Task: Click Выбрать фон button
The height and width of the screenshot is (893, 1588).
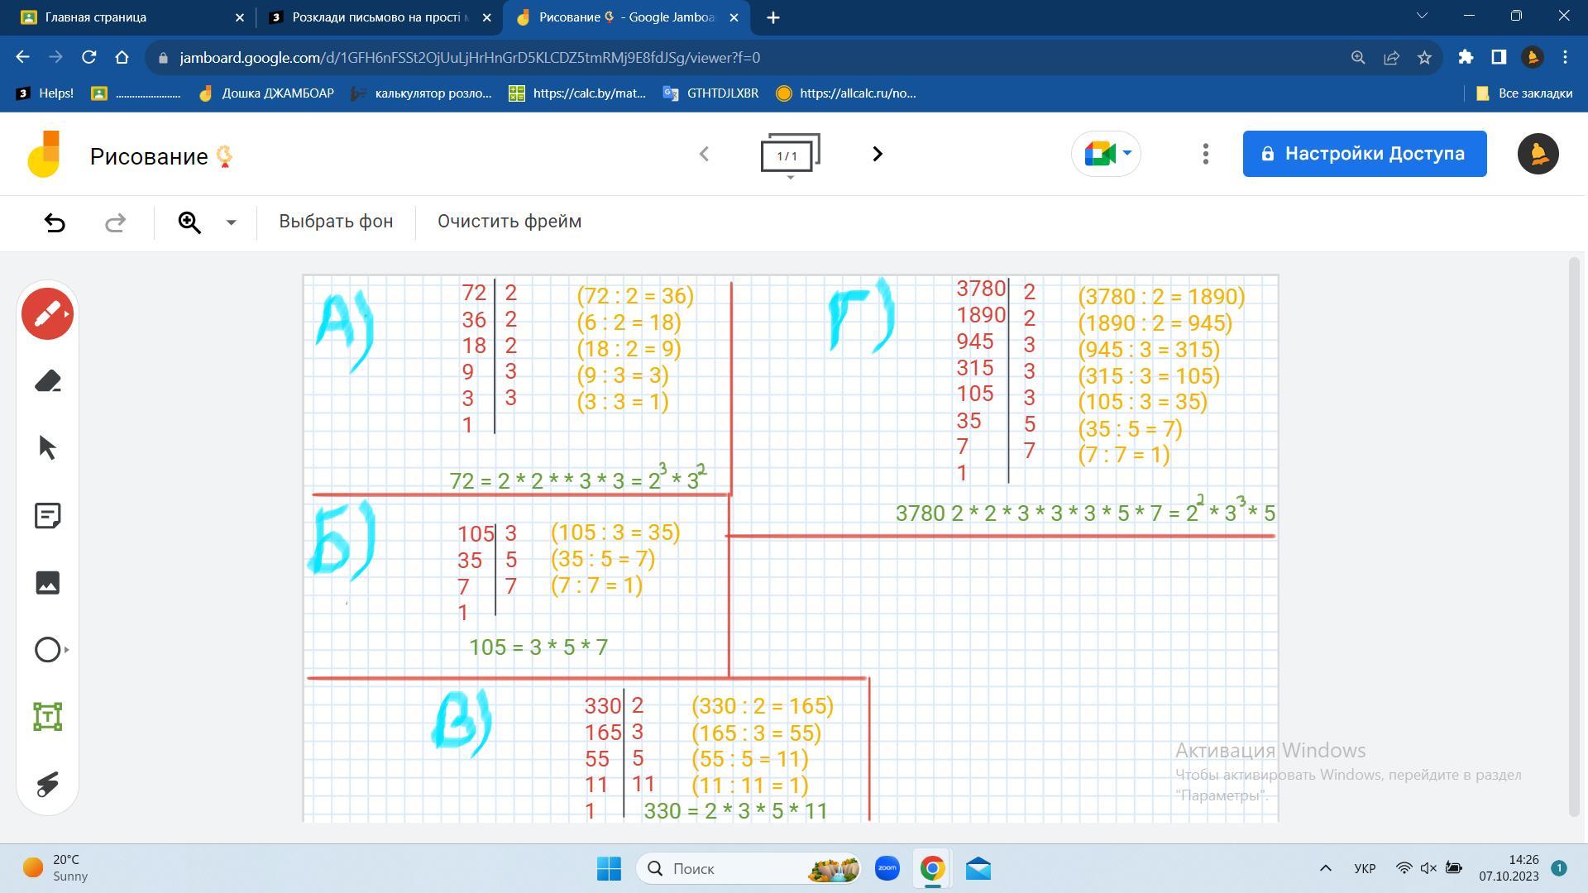Action: [x=336, y=222]
